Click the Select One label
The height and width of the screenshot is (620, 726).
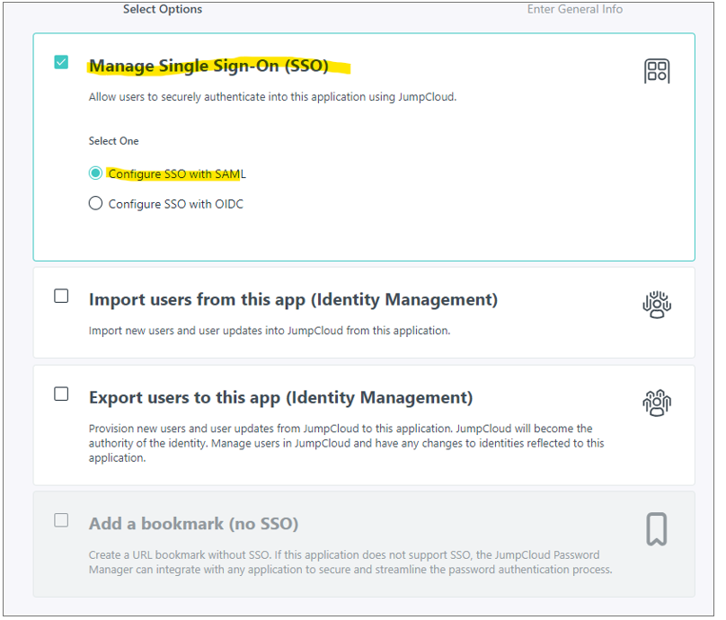[x=115, y=142]
